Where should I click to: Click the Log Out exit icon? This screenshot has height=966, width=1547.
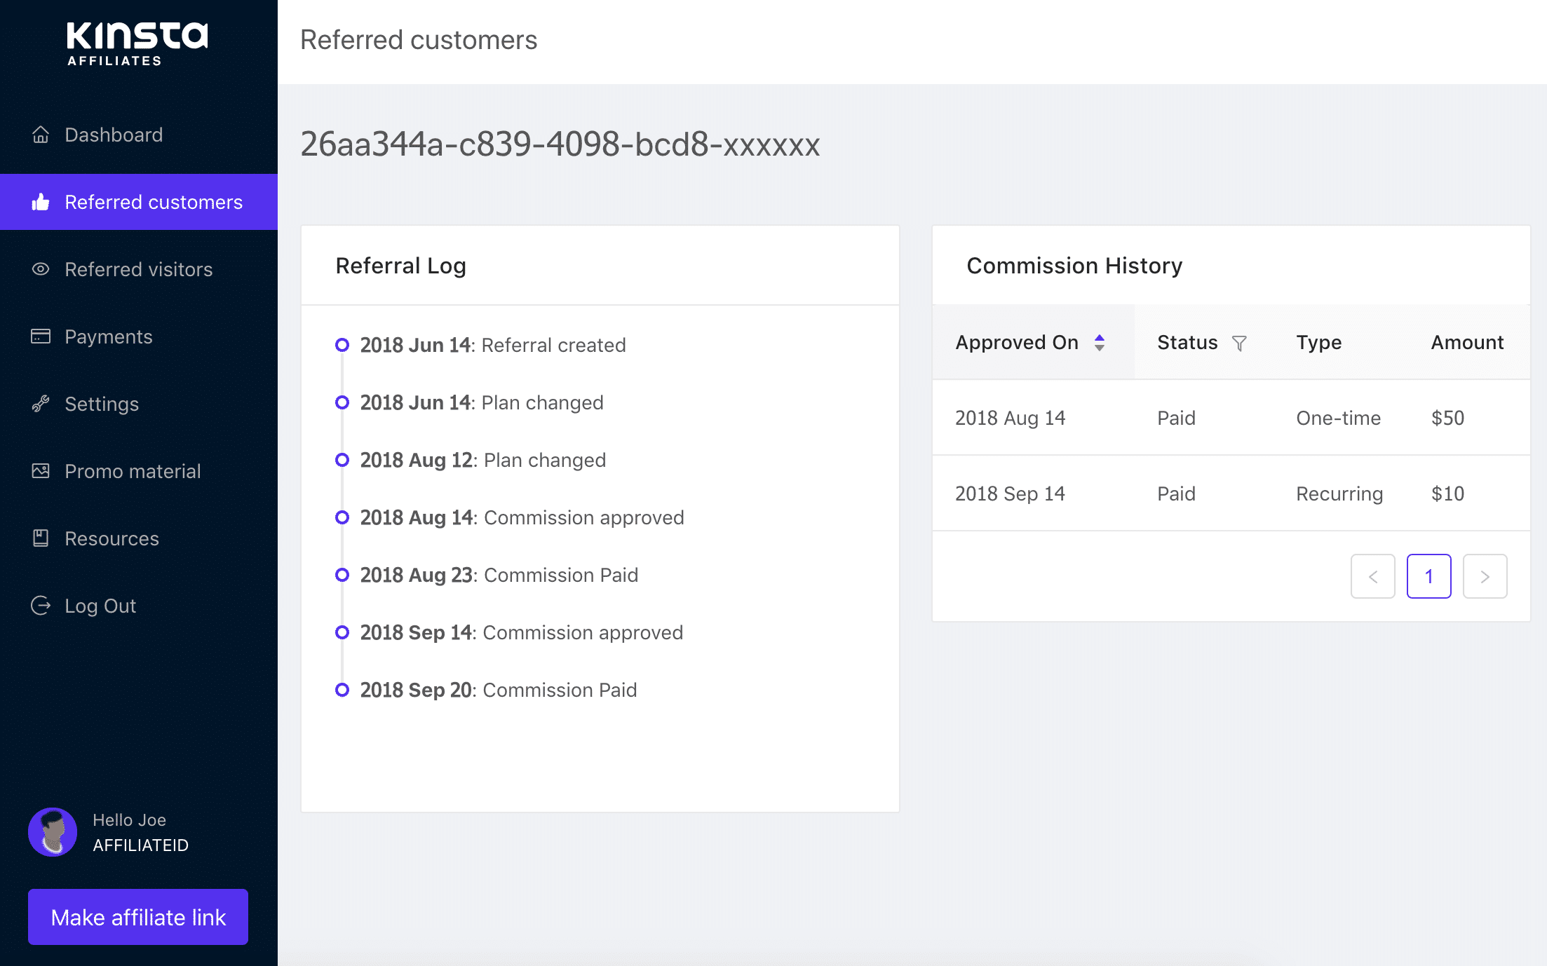(40, 606)
